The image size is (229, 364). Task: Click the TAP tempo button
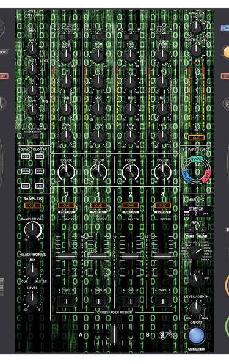pyautogui.click(x=203, y=236)
